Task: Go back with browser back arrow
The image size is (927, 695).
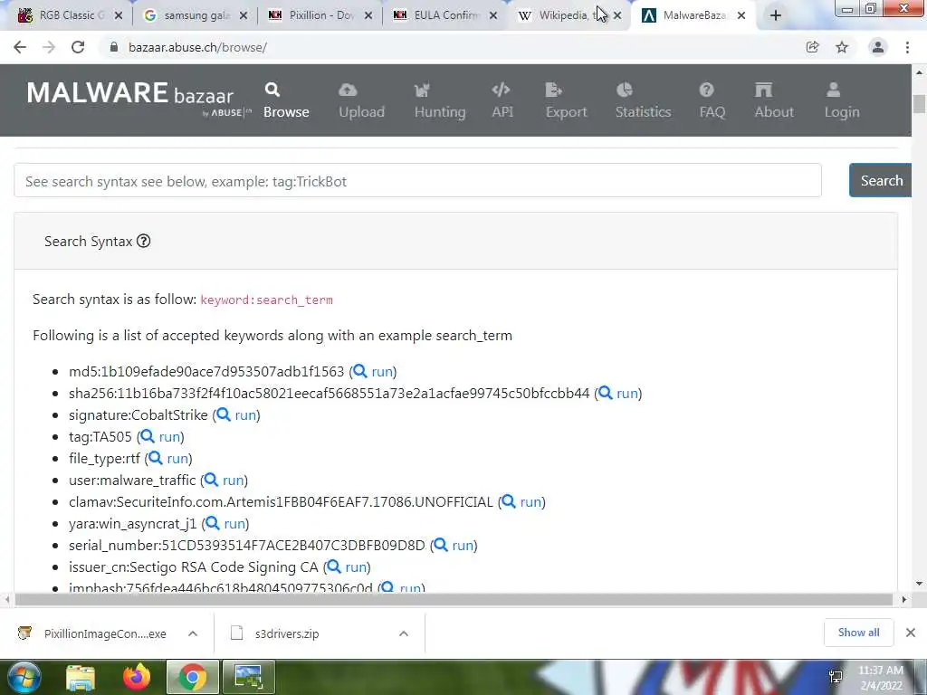Action: pos(20,47)
